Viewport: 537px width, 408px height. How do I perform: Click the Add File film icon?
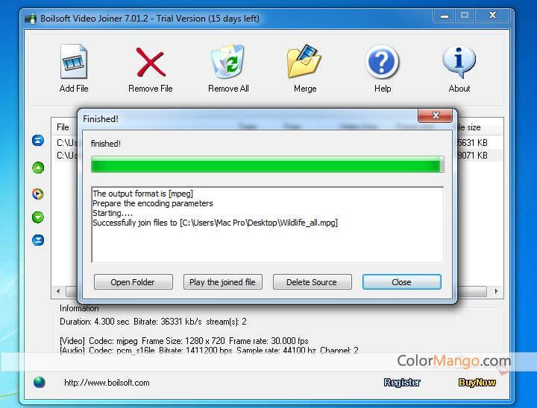(x=74, y=62)
